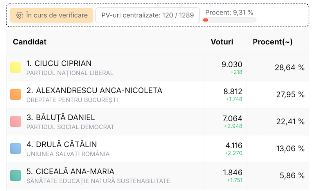Select candidate name CIUCU CIPRIAN

(59, 63)
